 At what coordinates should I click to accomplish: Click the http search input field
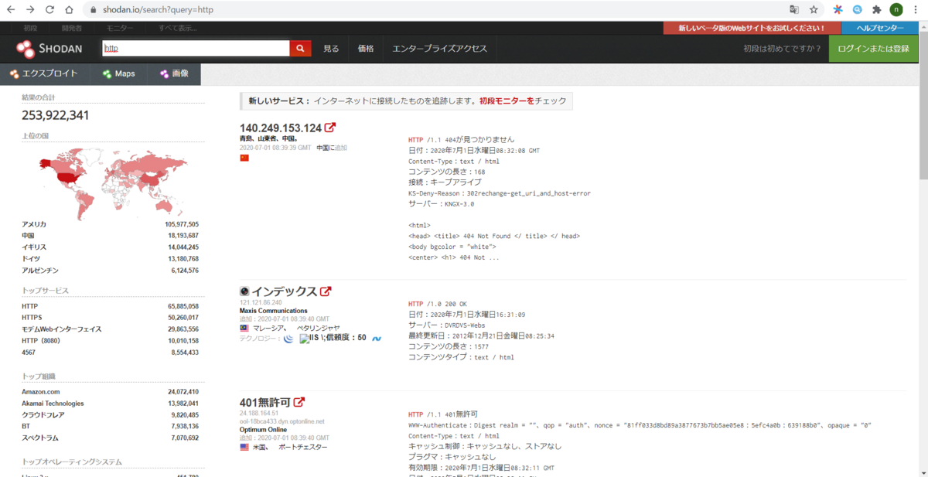(196, 49)
